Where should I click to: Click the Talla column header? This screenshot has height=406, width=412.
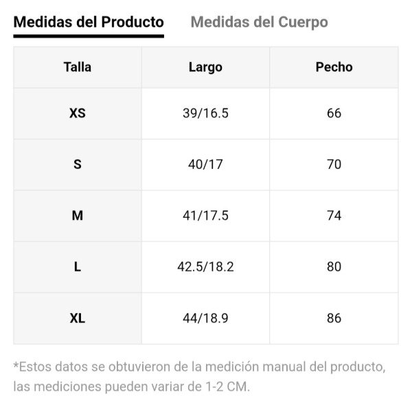pos(78,67)
